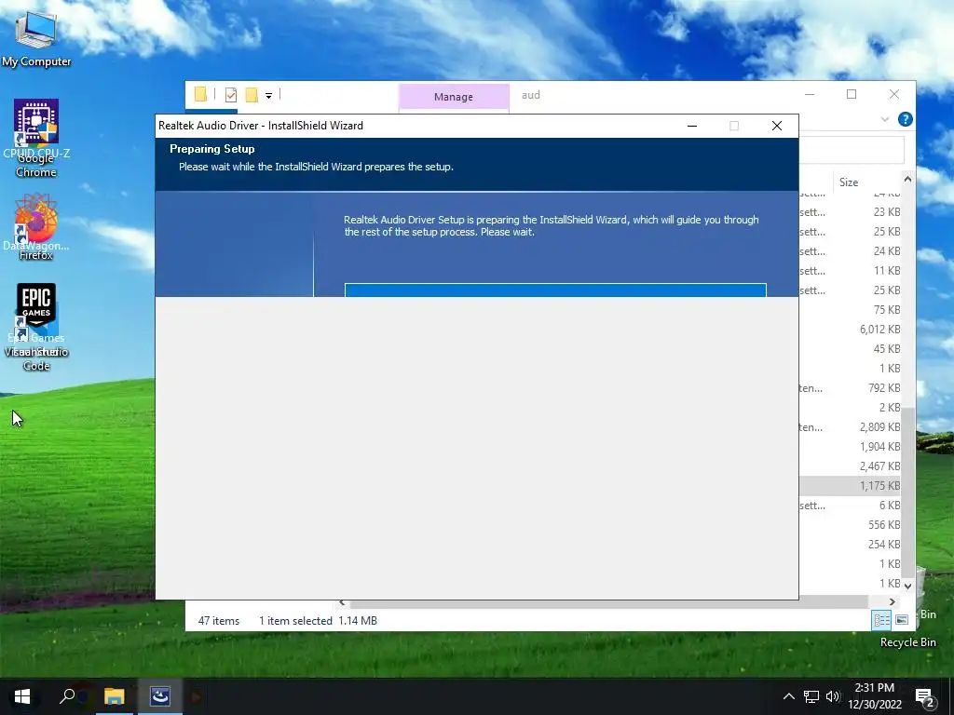Image resolution: width=954 pixels, height=715 pixels.
Task: Click the InstallShield setup progress bar
Action: [555, 290]
